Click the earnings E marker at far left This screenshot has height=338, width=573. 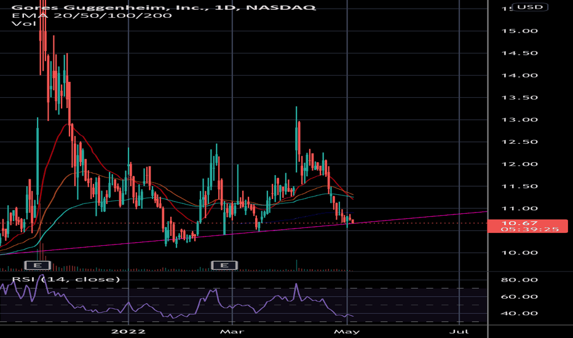point(38,265)
